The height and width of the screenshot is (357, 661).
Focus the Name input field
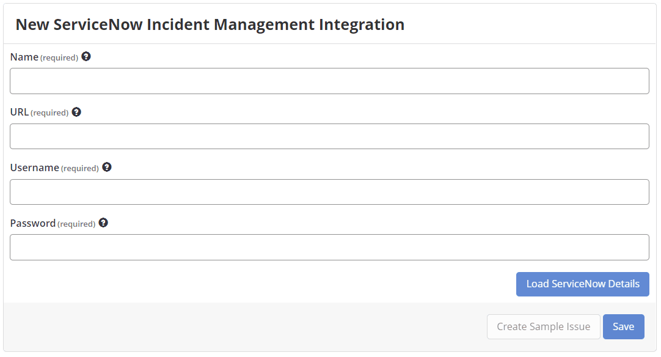point(330,81)
